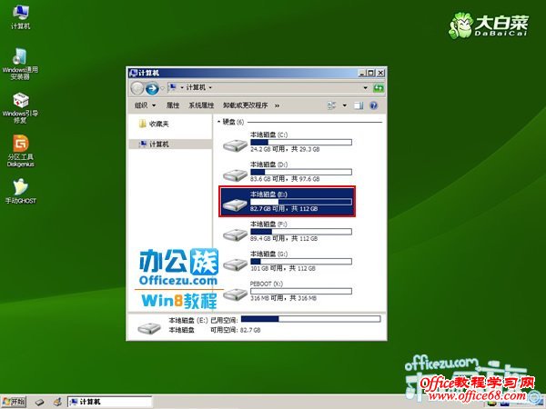Select local disk E: drive icon
The image size is (546, 409).
click(x=235, y=204)
